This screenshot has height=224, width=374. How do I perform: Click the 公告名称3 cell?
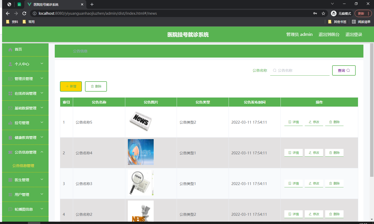coord(99,183)
